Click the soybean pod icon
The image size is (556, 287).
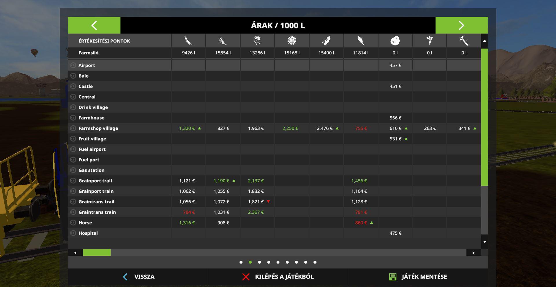pyautogui.click(x=326, y=41)
